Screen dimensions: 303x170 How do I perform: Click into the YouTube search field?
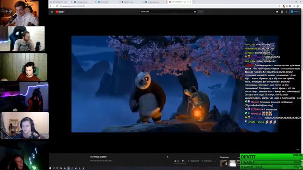click(x=168, y=12)
